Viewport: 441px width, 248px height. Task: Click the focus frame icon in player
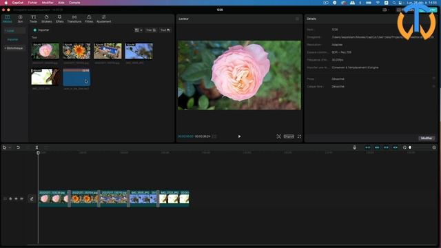point(278,136)
